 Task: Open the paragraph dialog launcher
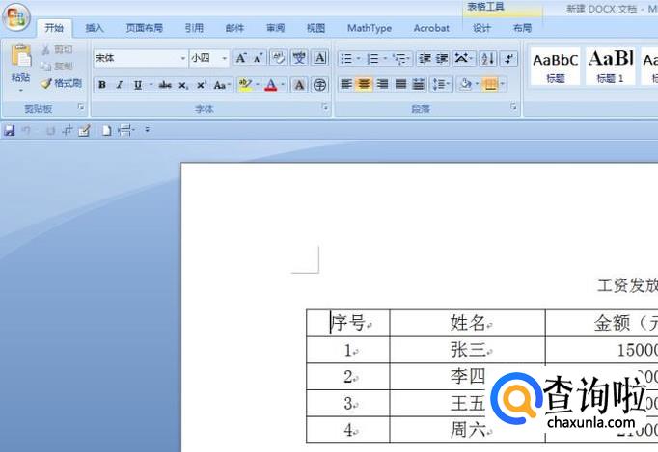coord(513,107)
